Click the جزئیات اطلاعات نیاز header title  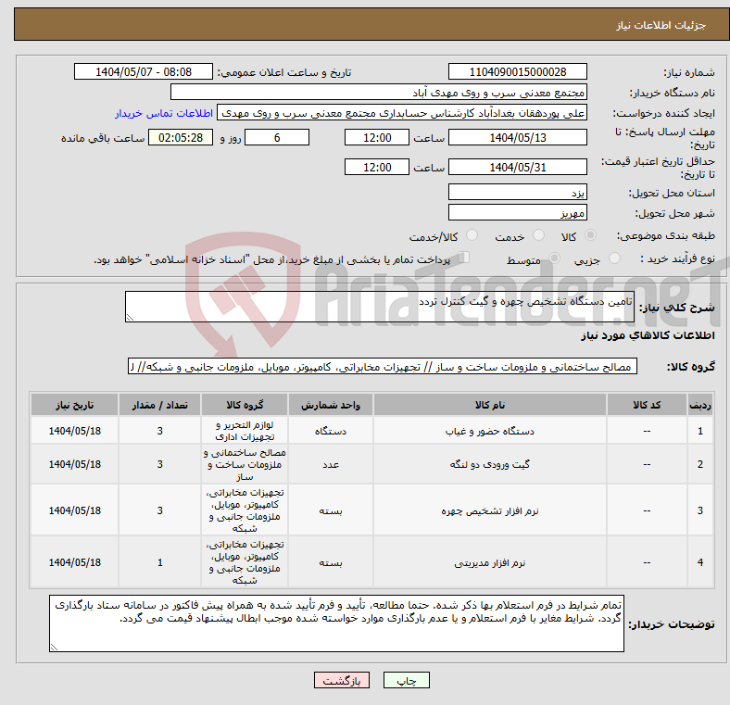pos(661,25)
